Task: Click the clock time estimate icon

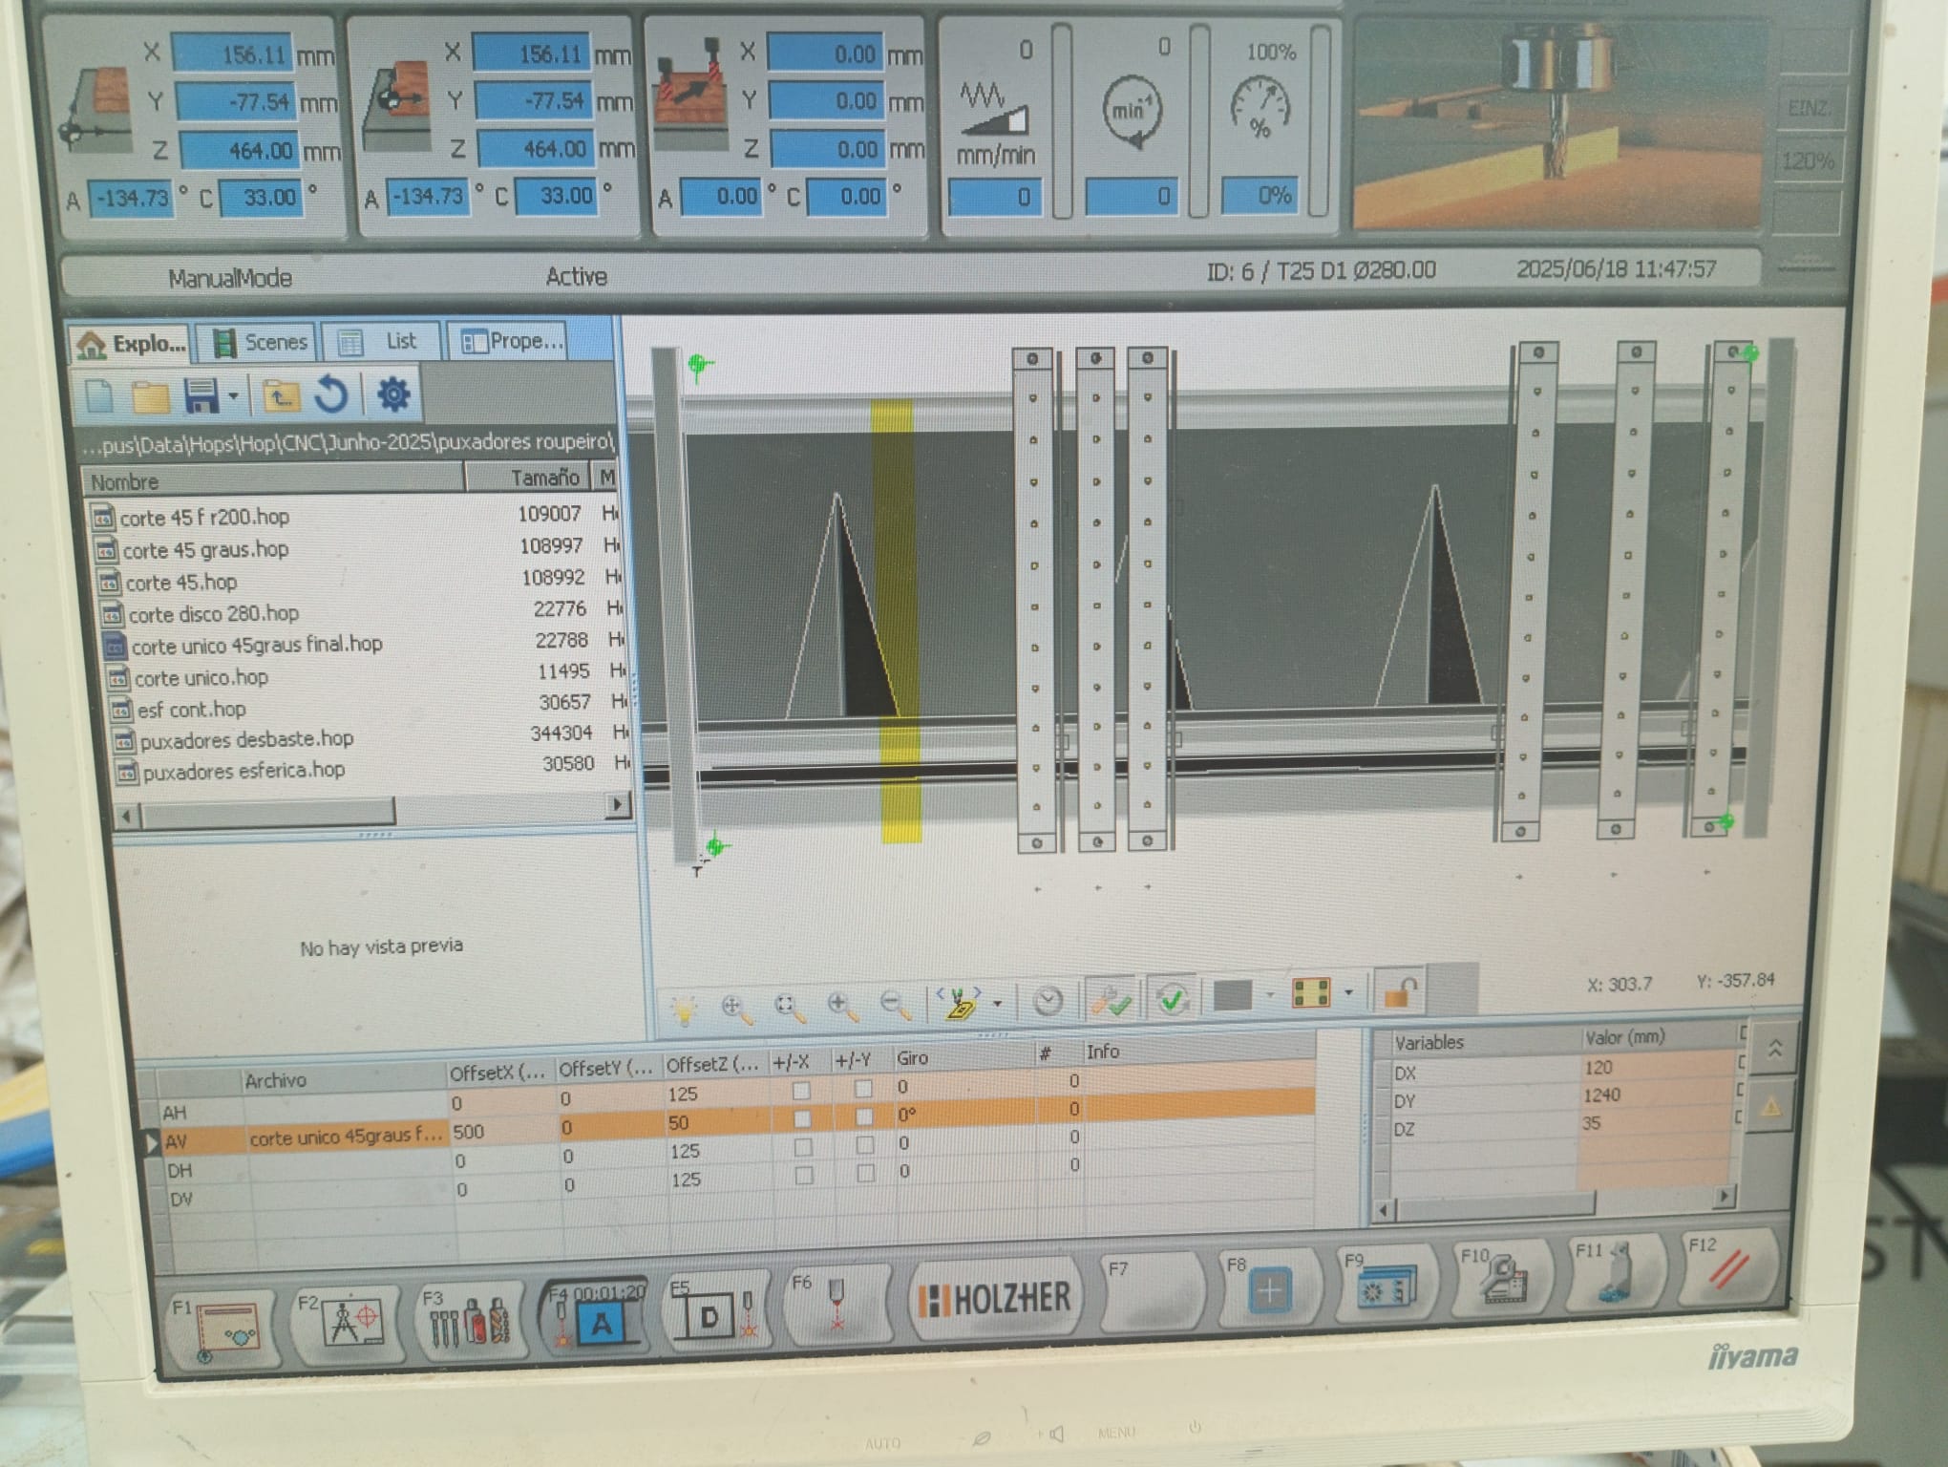Action: point(1048,1002)
